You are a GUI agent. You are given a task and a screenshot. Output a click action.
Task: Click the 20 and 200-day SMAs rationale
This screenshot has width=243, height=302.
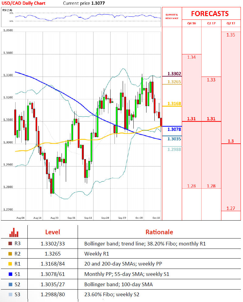pyautogui.click(x=123, y=264)
